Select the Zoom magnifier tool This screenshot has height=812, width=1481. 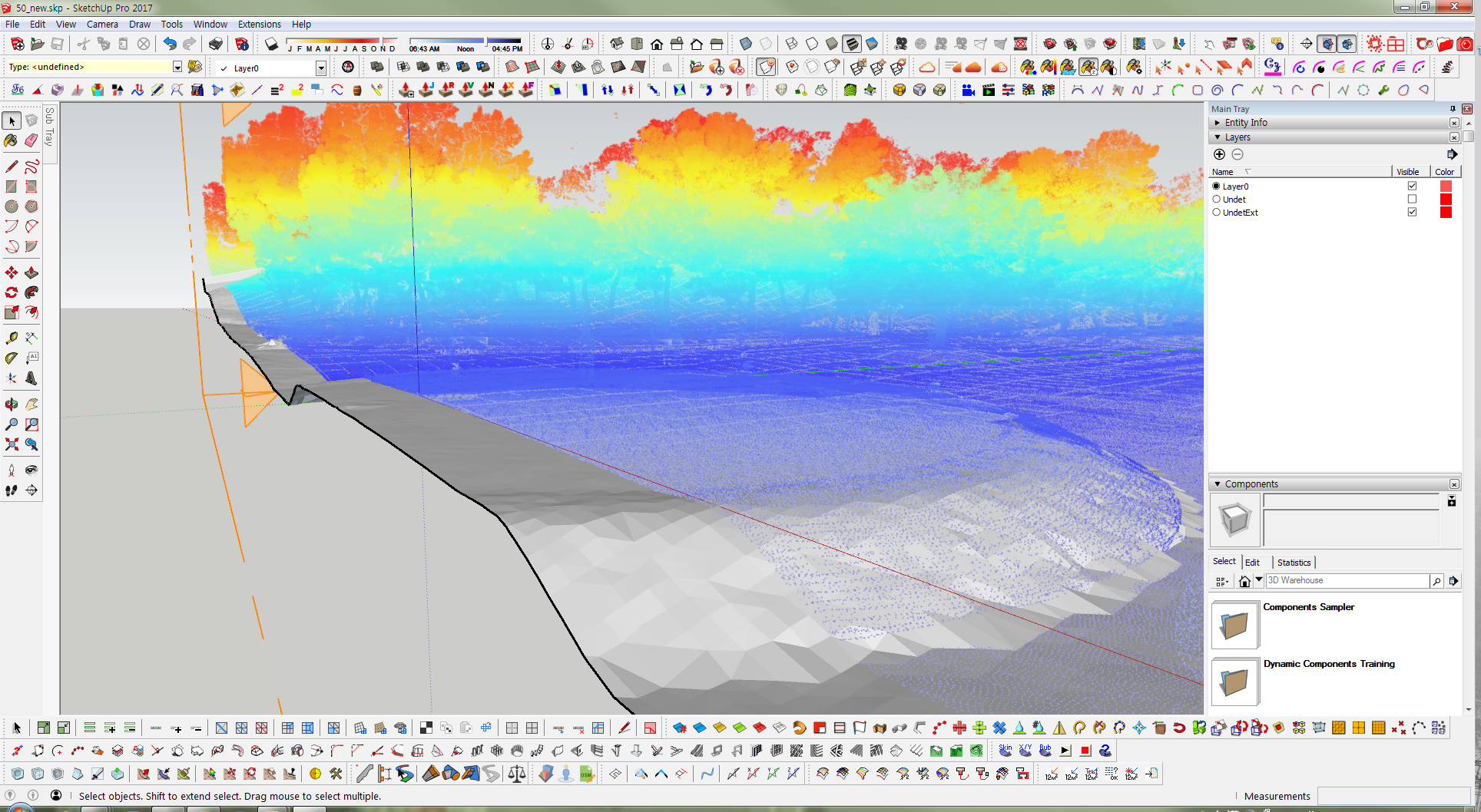pos(12,424)
